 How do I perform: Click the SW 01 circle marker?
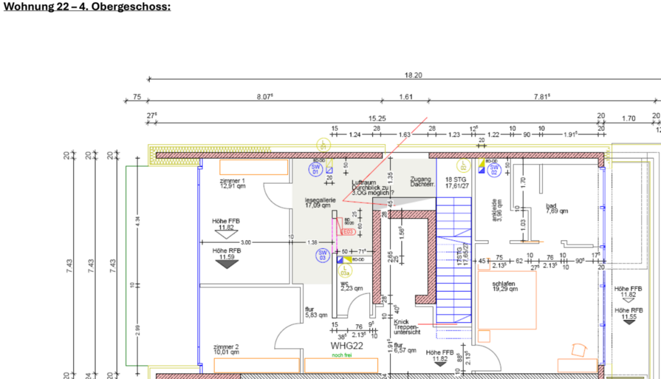click(315, 169)
